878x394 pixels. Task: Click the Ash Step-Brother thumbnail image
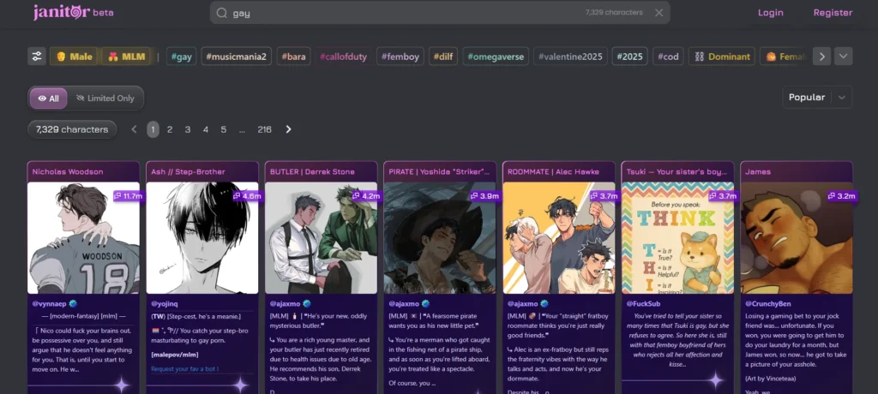point(202,238)
